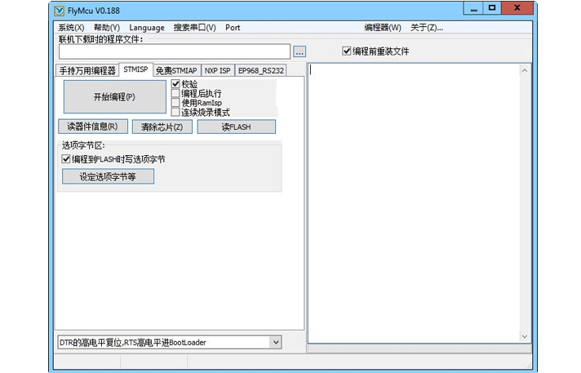The width and height of the screenshot is (581, 373).
Task: Browse for file with the ... button
Action: pyautogui.click(x=299, y=51)
